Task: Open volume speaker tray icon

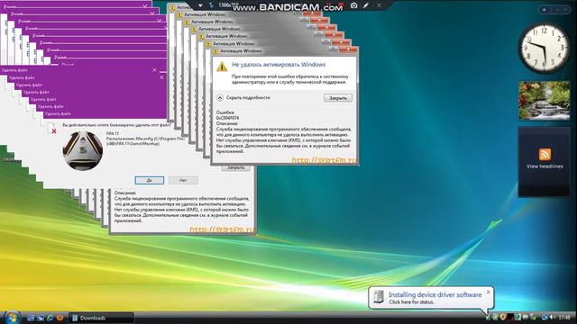Action: [552, 317]
